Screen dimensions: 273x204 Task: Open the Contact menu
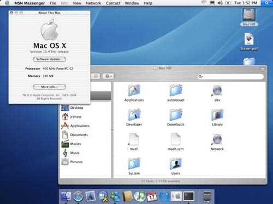click(113, 3)
